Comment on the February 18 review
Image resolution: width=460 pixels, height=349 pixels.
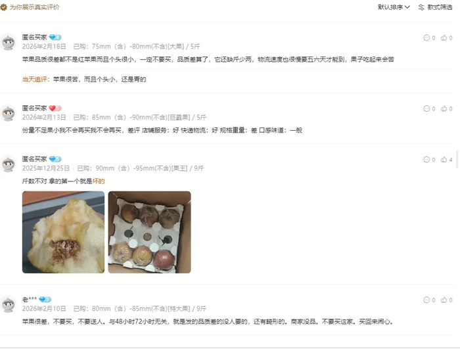pos(429,37)
